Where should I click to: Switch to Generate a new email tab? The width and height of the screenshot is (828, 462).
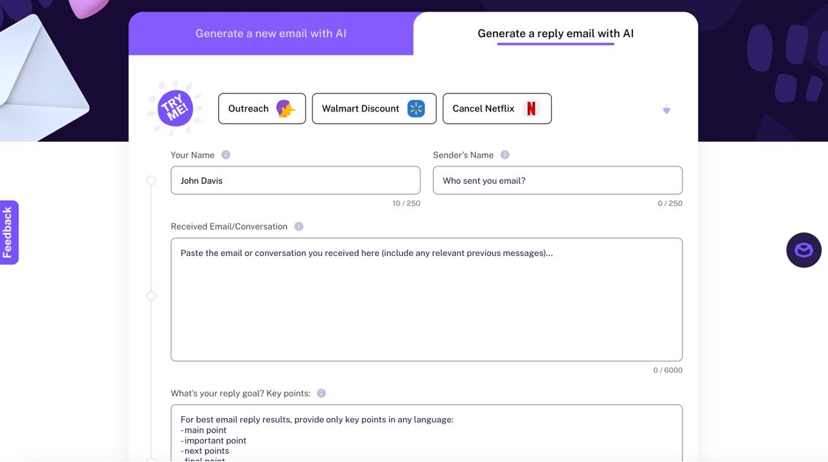click(x=271, y=33)
